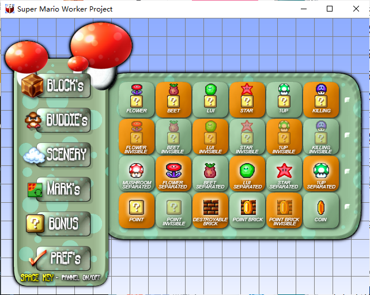
Task: Select the Point Brick Invisible item
Action: (284, 210)
